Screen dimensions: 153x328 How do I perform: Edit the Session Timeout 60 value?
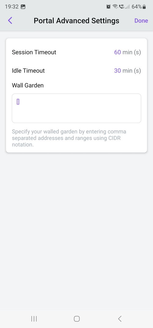click(x=118, y=52)
